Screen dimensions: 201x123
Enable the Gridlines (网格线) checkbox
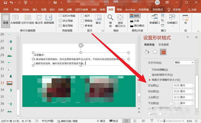(x=82, y=21)
